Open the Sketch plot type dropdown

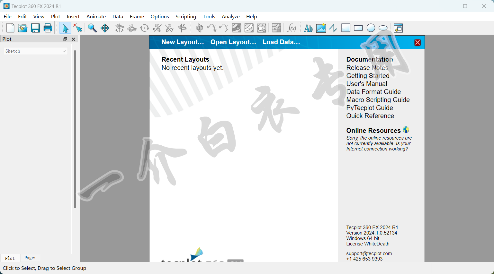coord(36,51)
